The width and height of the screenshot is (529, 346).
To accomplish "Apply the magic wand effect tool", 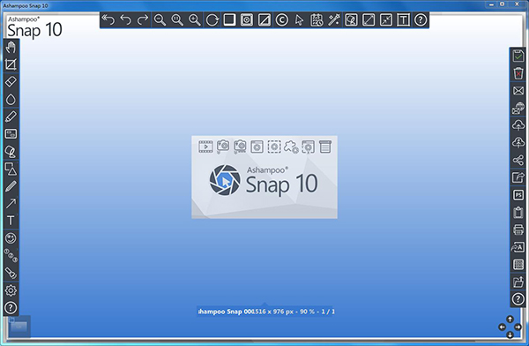I will tap(333, 20).
